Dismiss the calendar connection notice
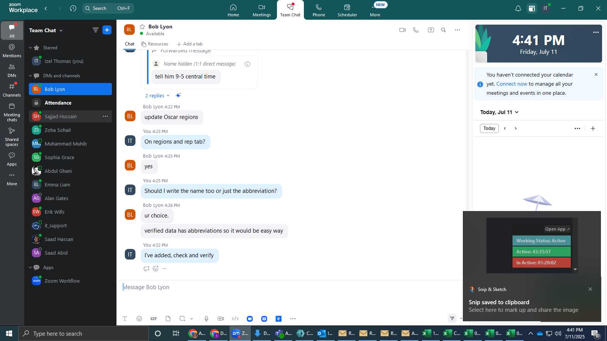The image size is (607, 341). pos(596,75)
